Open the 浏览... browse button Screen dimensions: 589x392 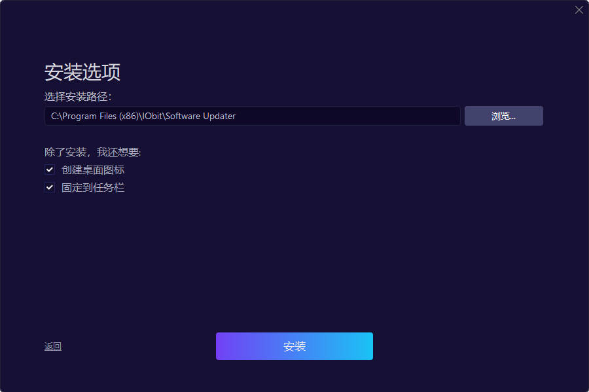(x=503, y=116)
